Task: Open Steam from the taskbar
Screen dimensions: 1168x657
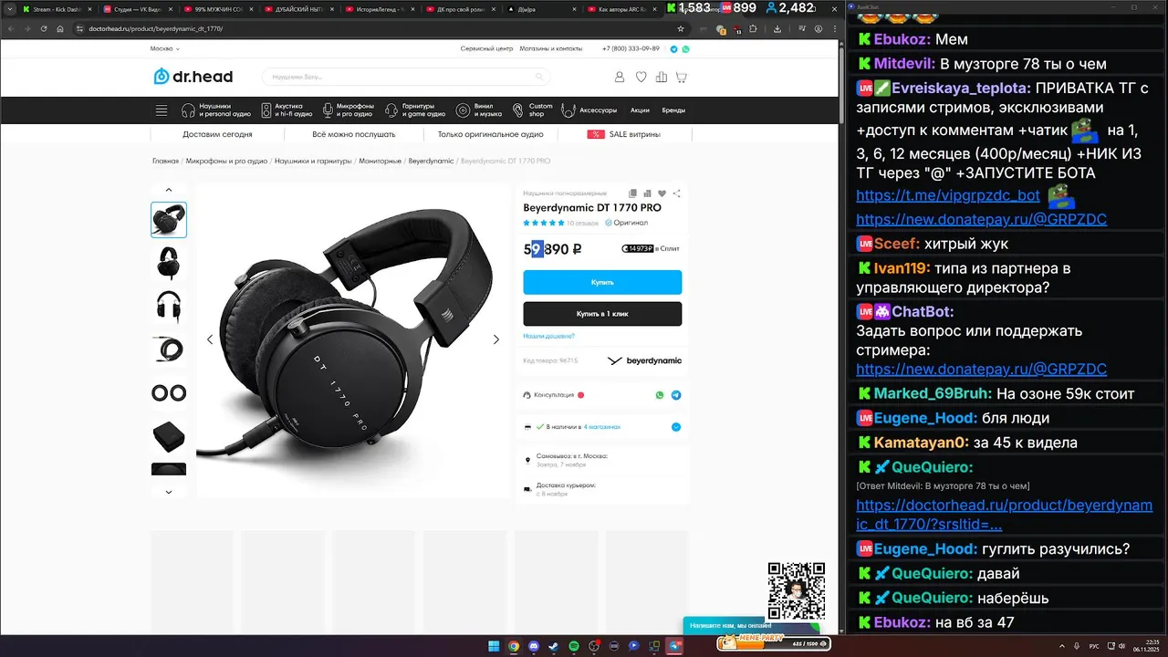Action: coord(554,646)
